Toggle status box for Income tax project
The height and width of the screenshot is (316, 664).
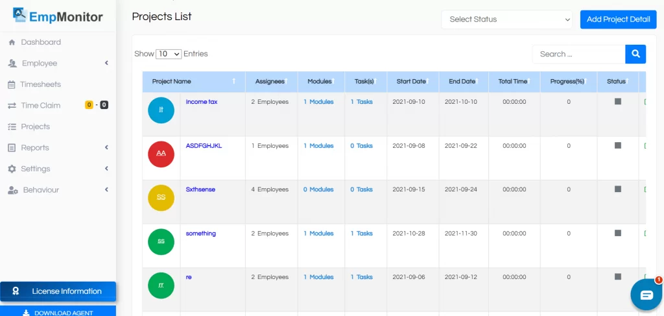click(618, 102)
